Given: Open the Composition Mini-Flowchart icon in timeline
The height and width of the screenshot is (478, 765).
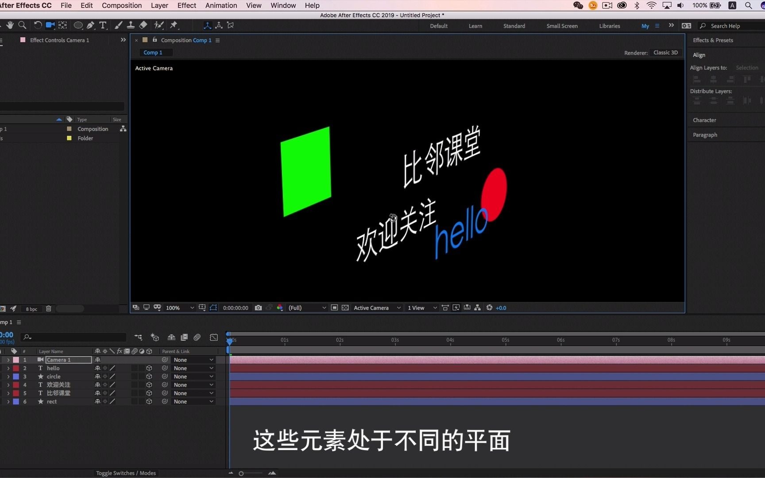Looking at the screenshot, I should (x=139, y=338).
